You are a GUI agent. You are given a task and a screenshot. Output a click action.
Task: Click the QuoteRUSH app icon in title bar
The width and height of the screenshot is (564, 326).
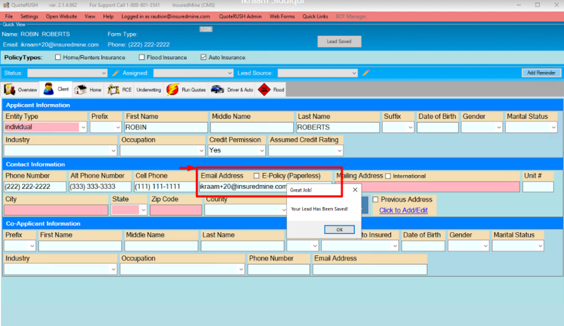(6, 5)
